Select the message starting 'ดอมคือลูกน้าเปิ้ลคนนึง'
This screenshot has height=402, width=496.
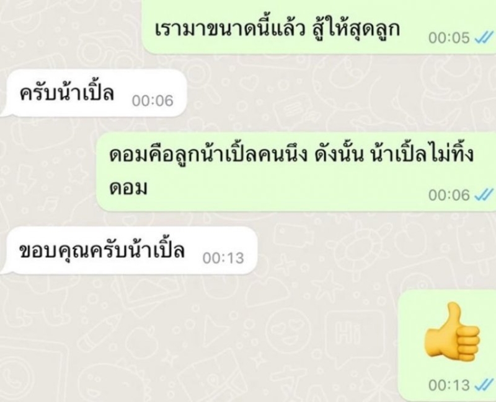pyautogui.click(x=296, y=172)
